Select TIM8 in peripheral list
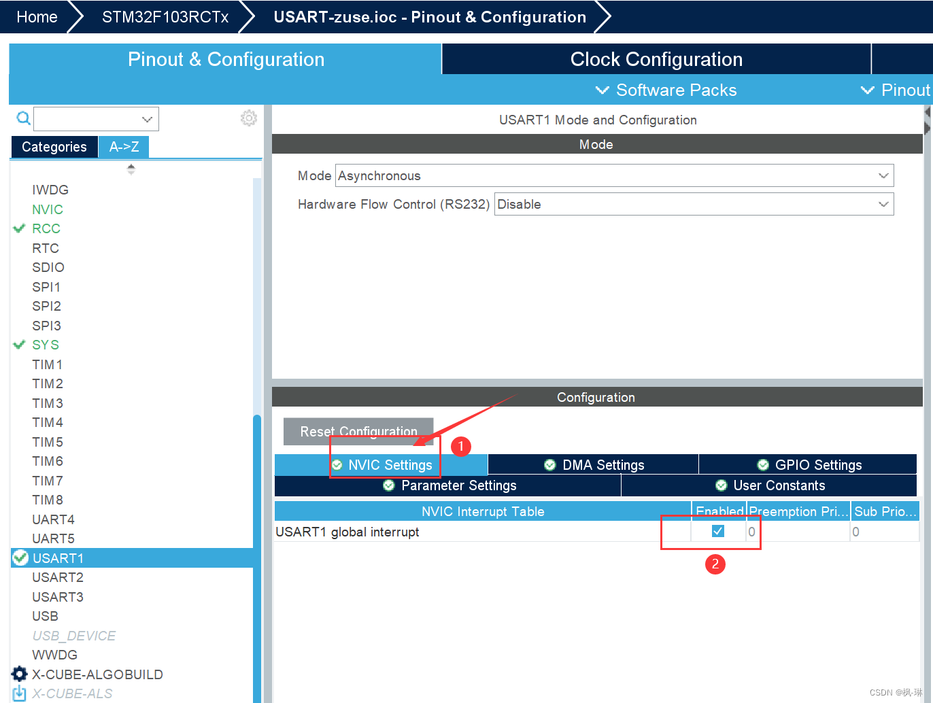This screenshot has width=933, height=703. pyautogui.click(x=48, y=500)
